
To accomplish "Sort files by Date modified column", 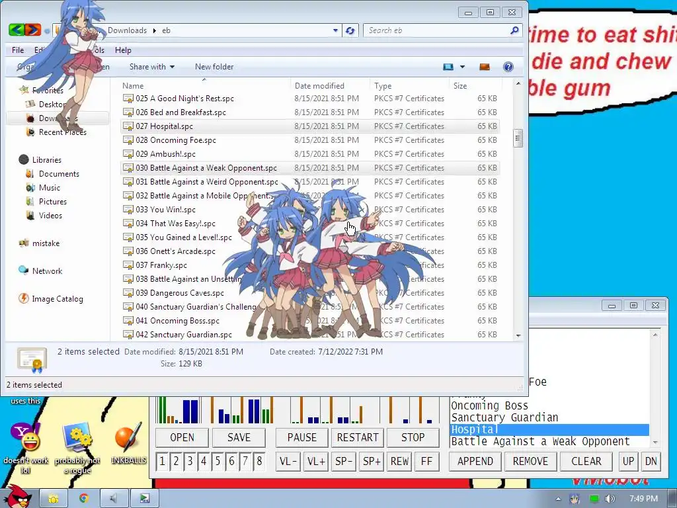I will [319, 85].
